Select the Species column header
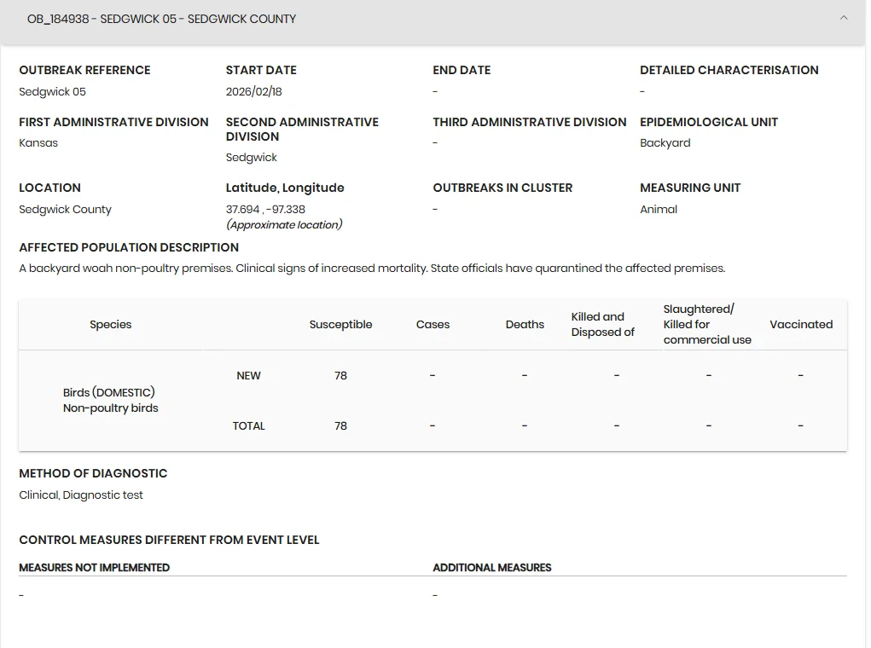 click(111, 324)
